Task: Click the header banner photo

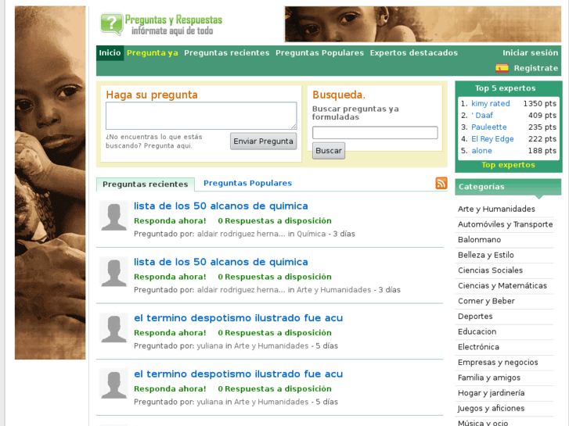Action: [x=423, y=24]
